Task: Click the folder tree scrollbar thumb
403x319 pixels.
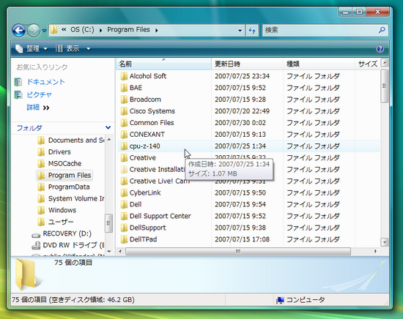Action: (x=108, y=223)
